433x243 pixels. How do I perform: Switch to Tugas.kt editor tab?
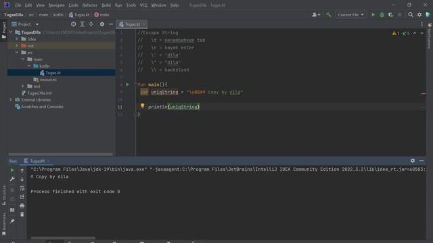(x=132, y=24)
